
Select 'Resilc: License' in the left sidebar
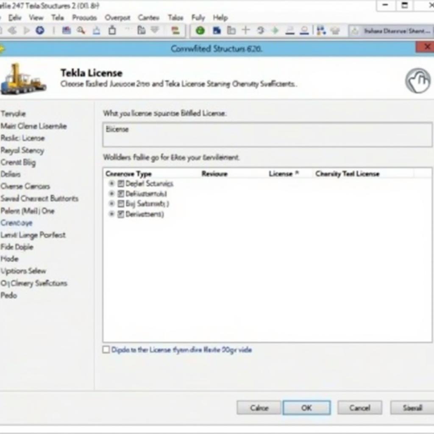(22, 138)
